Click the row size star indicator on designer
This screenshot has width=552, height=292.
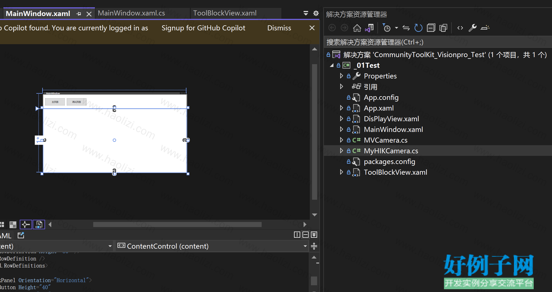(39, 140)
